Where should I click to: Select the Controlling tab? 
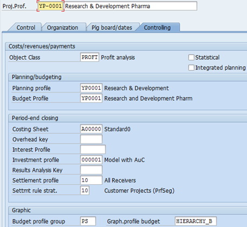157,28
